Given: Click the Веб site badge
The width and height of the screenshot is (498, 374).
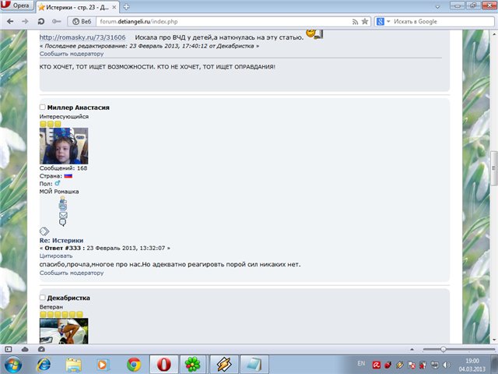Looking at the screenshot, I should click(82, 21).
